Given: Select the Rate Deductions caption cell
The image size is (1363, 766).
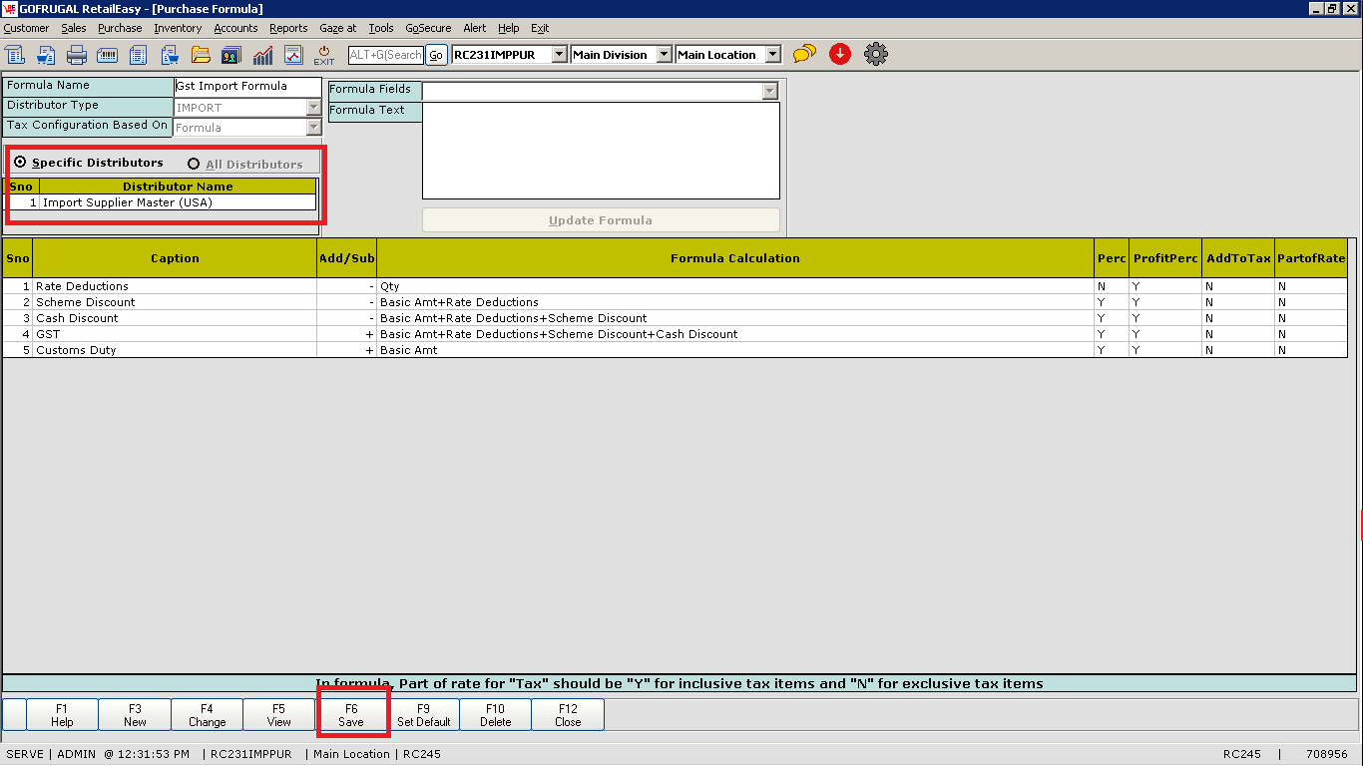Looking at the screenshot, I should 175,286.
